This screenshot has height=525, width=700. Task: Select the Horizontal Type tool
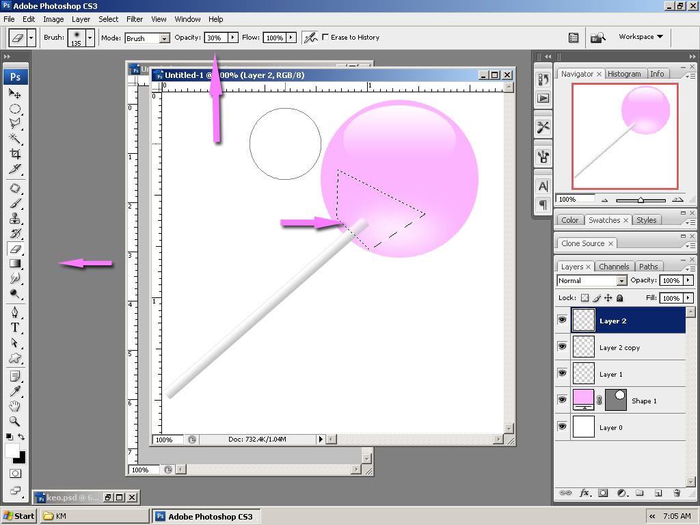pyautogui.click(x=15, y=327)
